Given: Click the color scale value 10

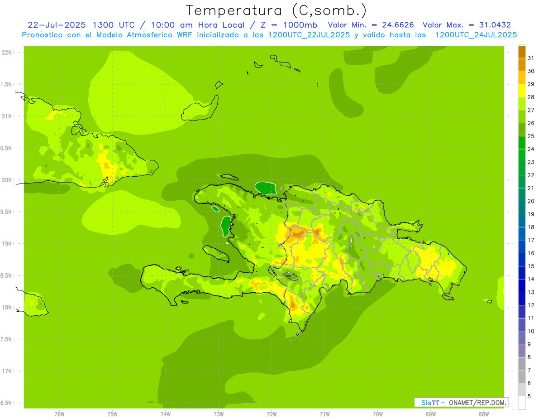Looking at the screenshot, I should click(x=531, y=331).
